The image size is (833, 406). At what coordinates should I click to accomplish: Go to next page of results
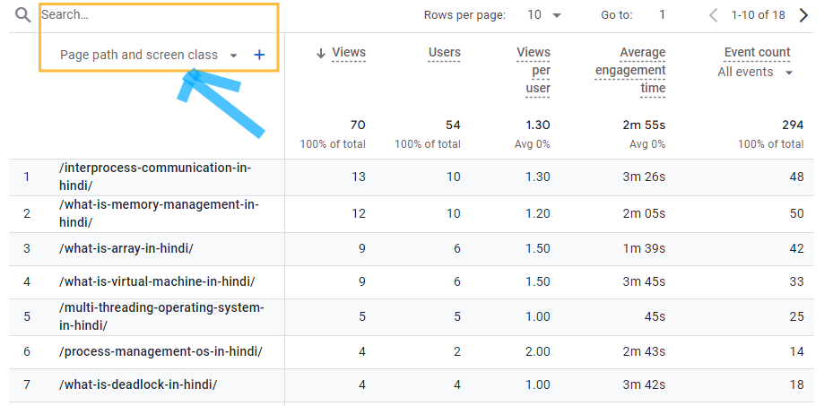(x=803, y=15)
